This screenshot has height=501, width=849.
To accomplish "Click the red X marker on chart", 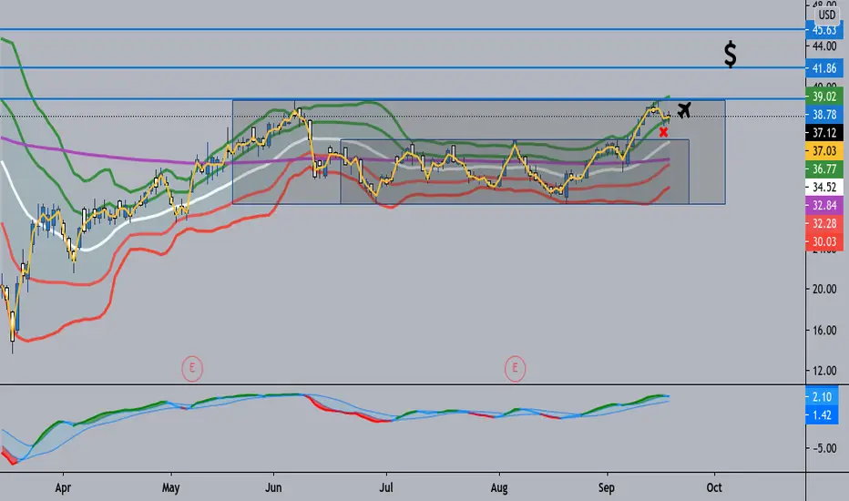I will point(663,131).
